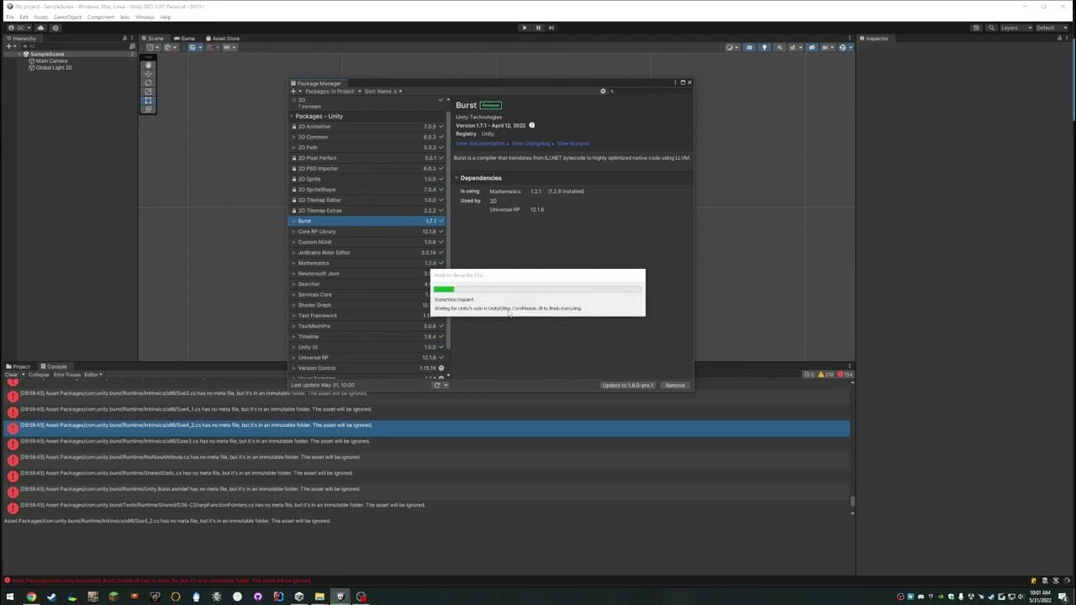Viewport: 1076px width, 605px height.
Task: Switch to the Project tab
Action: pos(18,366)
